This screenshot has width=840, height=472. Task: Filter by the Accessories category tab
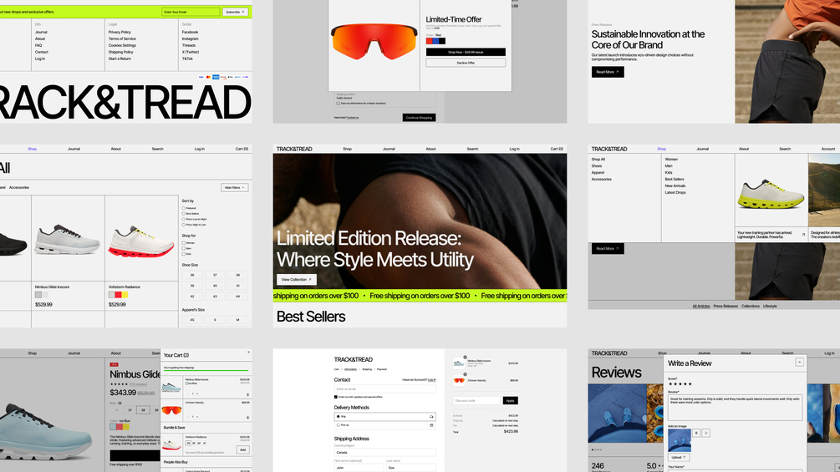[x=19, y=187]
